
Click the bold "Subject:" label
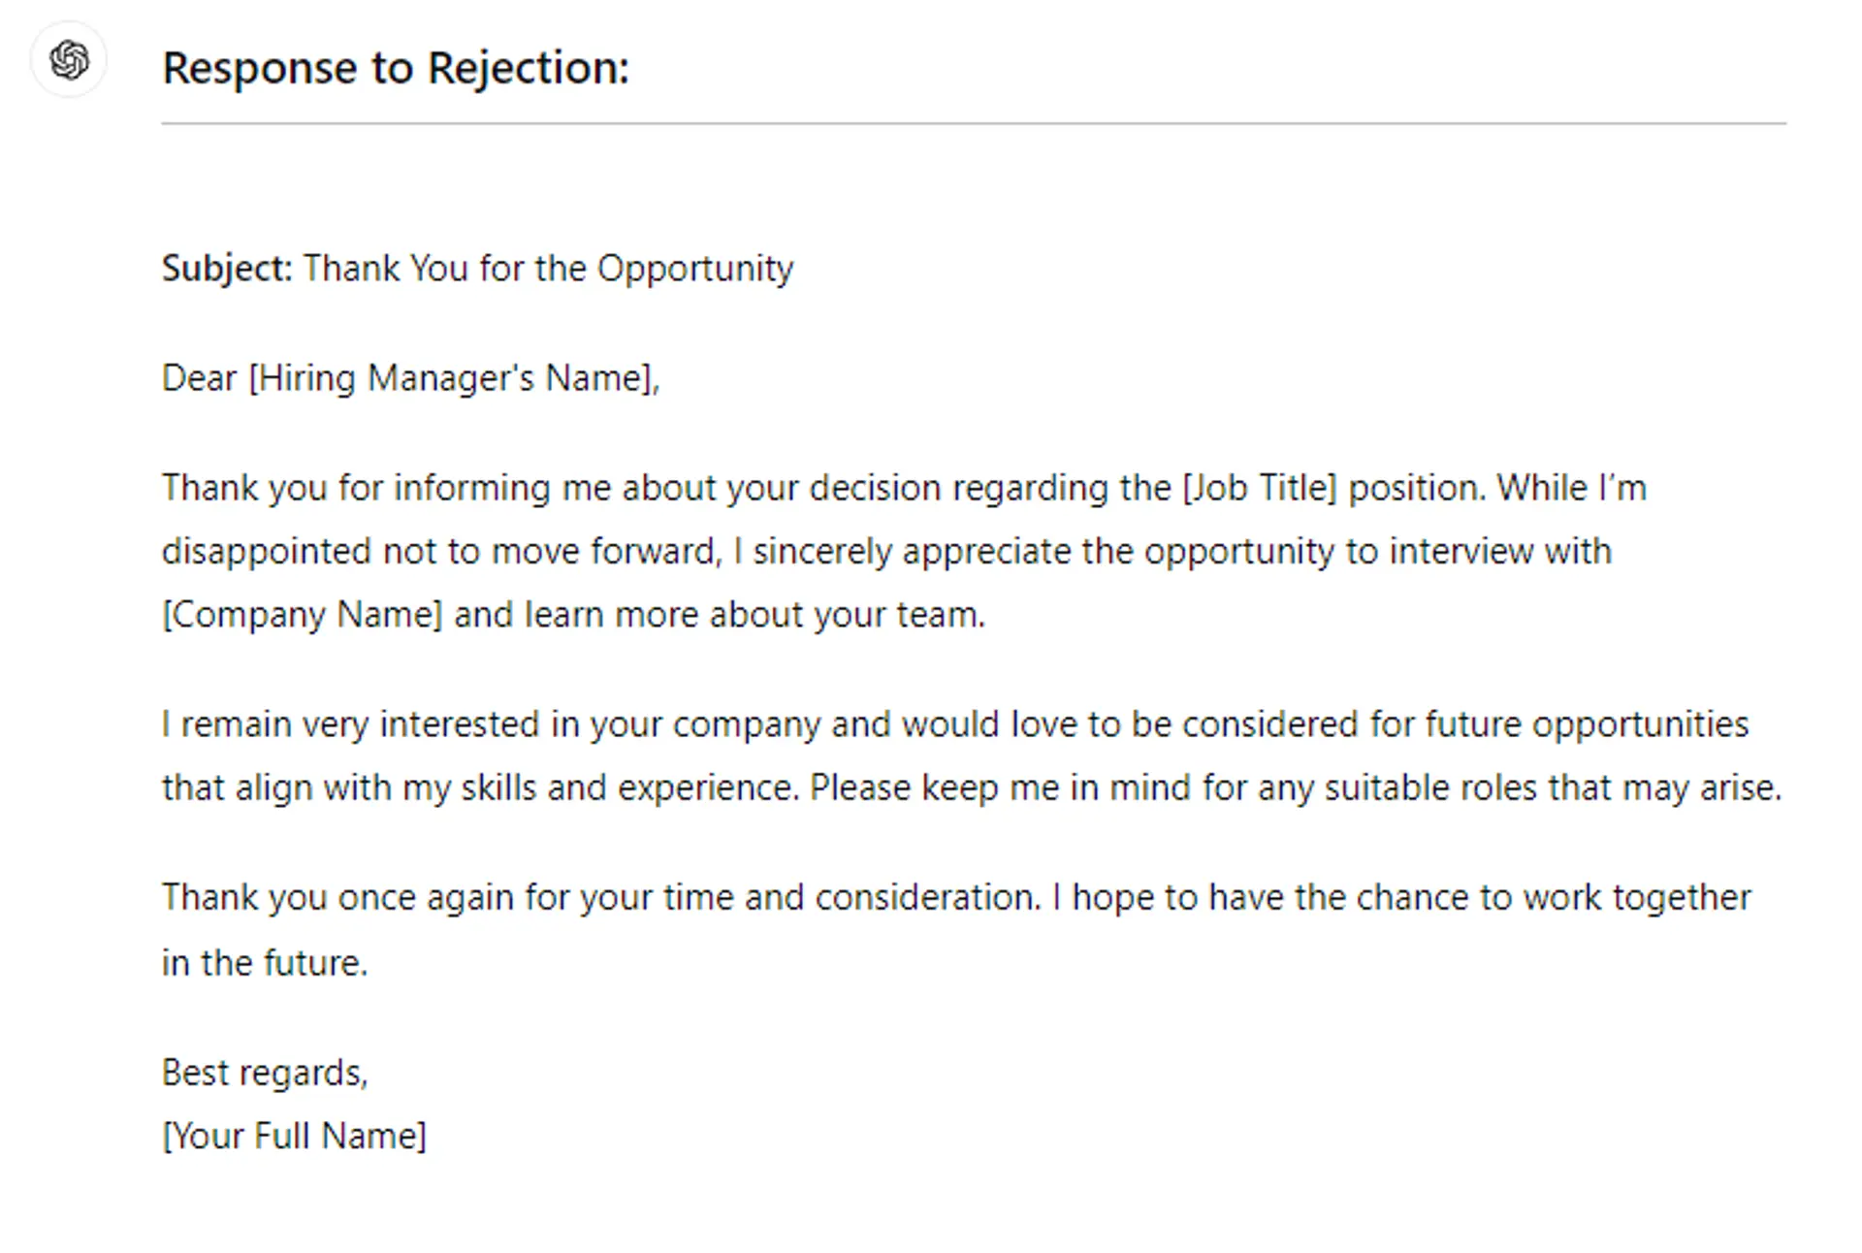pyautogui.click(x=227, y=269)
